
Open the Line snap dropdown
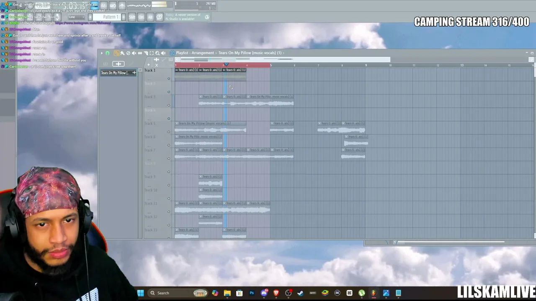76,17
